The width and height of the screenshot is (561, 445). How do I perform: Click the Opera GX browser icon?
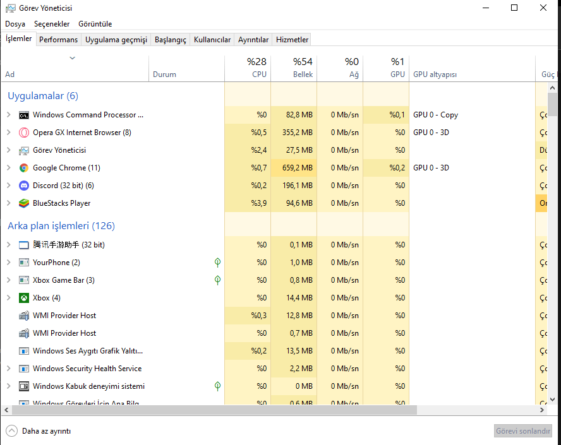coord(23,133)
